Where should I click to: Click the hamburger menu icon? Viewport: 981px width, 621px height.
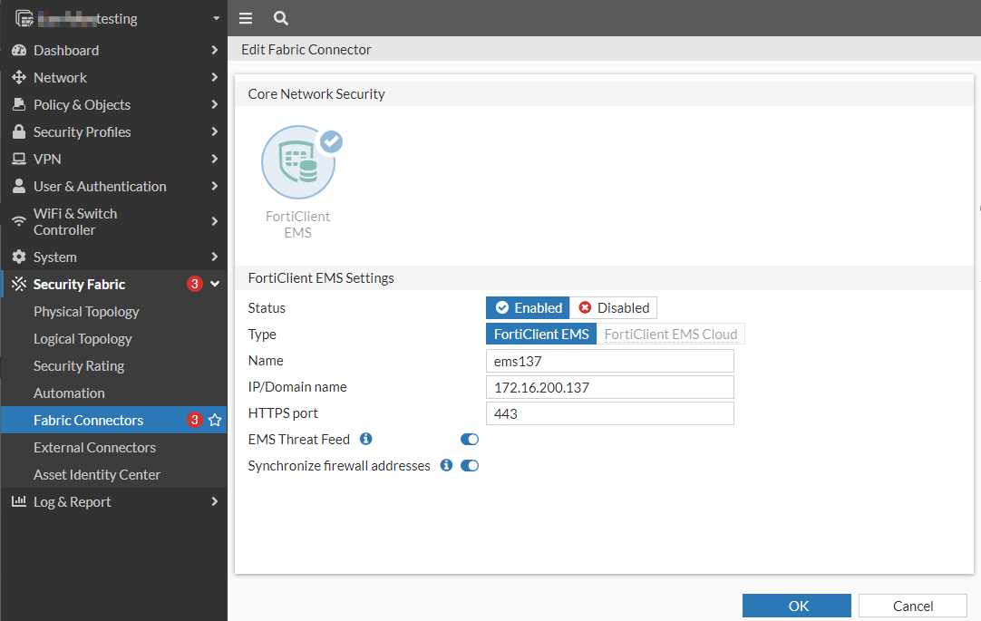(x=245, y=17)
